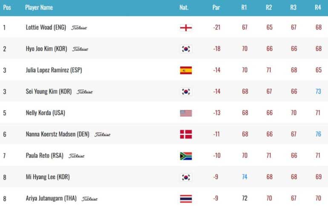Click Sei Young Kim's R4 score 73
This screenshot has height=206, width=328.
[318, 92]
